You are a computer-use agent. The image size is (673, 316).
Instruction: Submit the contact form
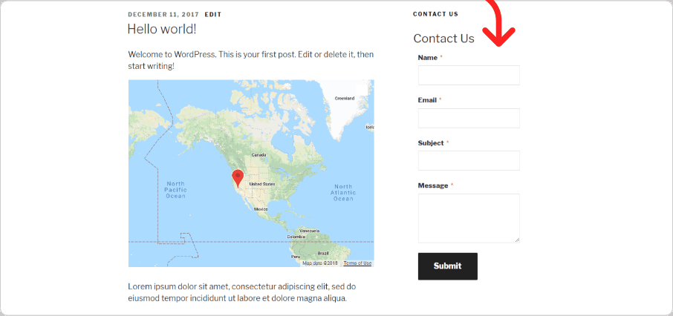[448, 266]
